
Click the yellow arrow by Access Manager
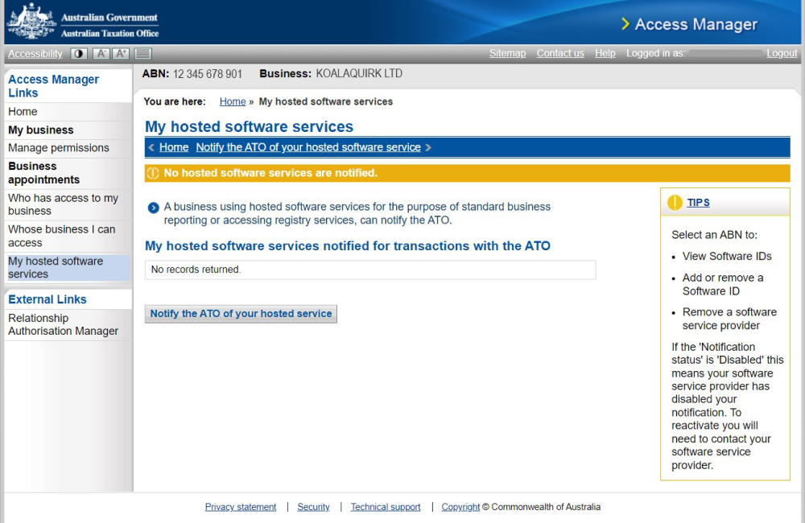tap(625, 24)
